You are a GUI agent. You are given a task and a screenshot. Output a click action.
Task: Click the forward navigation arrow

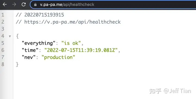coord(14,5)
